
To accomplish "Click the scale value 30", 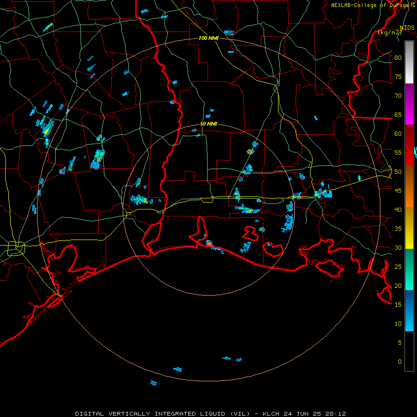I will click(x=398, y=247).
